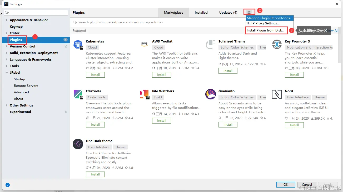The height and width of the screenshot is (192, 343).
Task: Open JRebel Startup settings
Action: [19, 79]
